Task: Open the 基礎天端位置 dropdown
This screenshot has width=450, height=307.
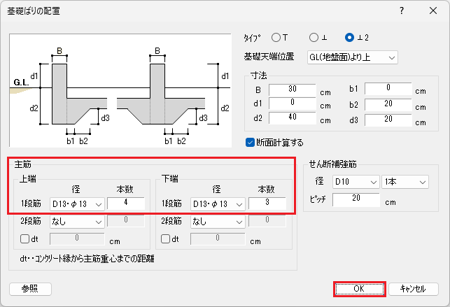Action: pyautogui.click(x=352, y=57)
